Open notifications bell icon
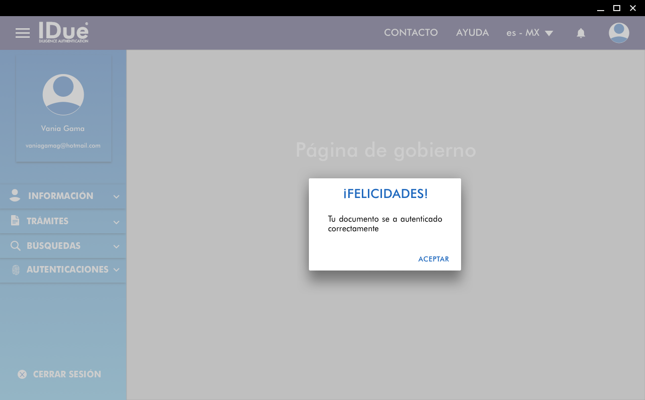This screenshot has width=645, height=400. (x=580, y=33)
